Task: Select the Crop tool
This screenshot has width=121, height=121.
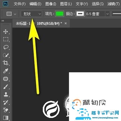Action: [5, 63]
